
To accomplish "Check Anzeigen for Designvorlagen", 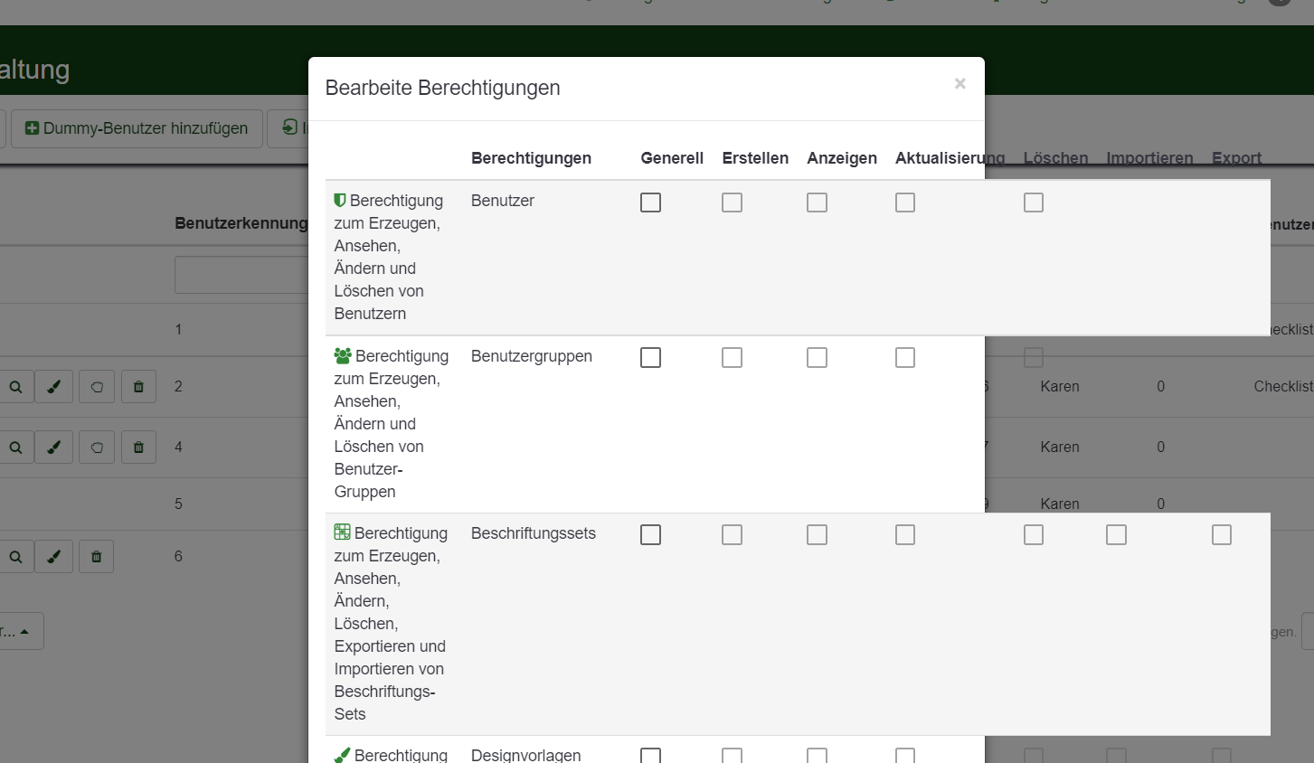I will 817,756.
